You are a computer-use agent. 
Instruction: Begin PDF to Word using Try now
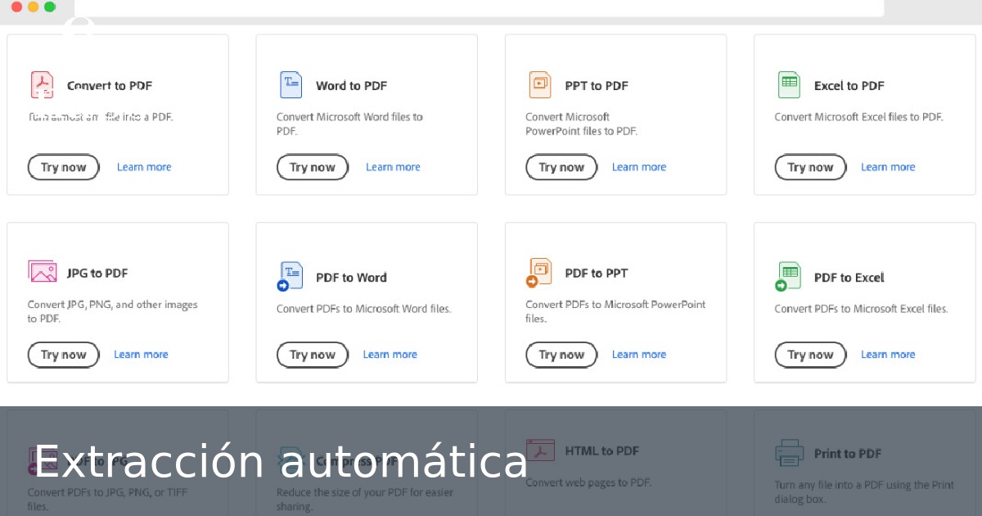click(x=313, y=355)
